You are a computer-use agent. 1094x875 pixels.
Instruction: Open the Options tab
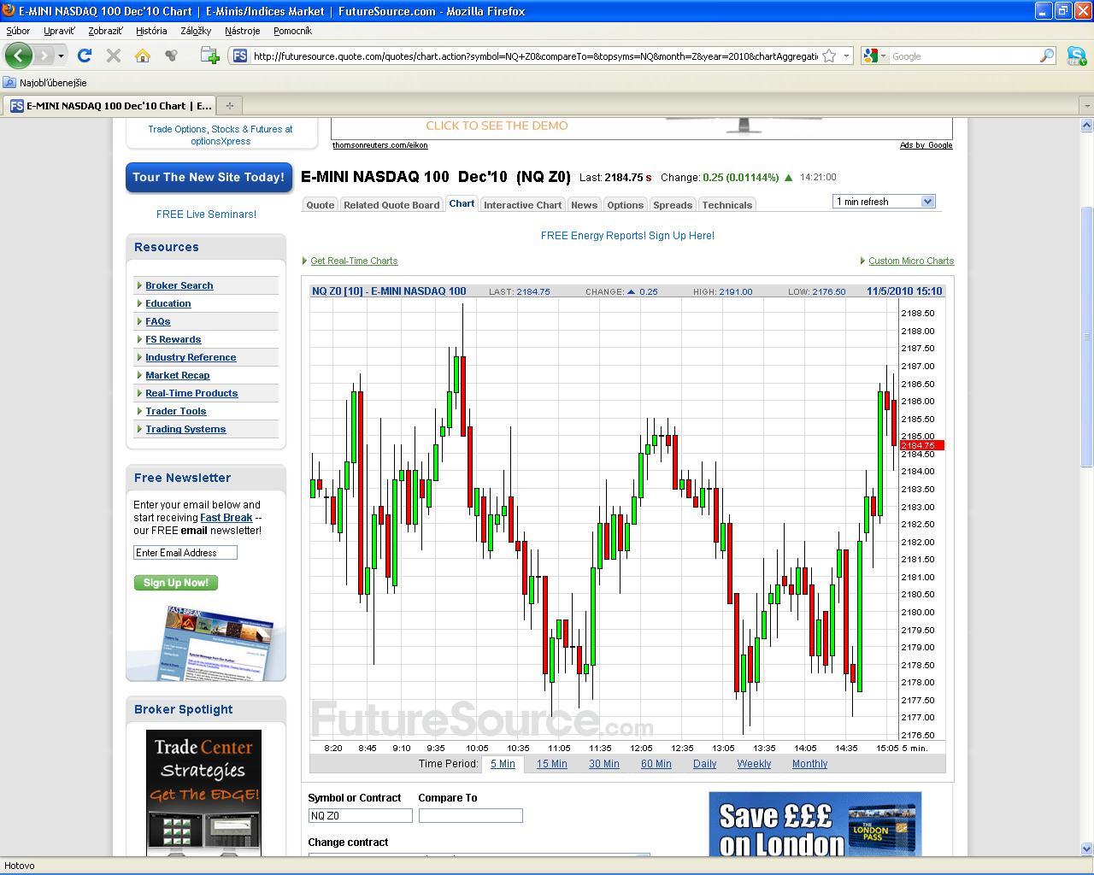(626, 205)
